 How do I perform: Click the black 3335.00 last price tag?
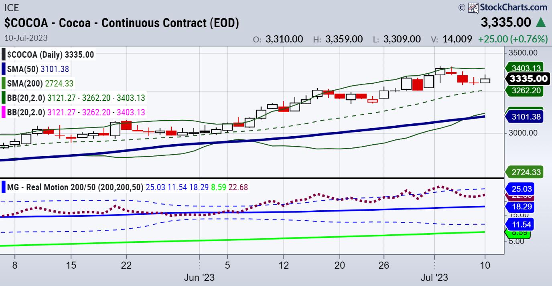tap(526, 79)
